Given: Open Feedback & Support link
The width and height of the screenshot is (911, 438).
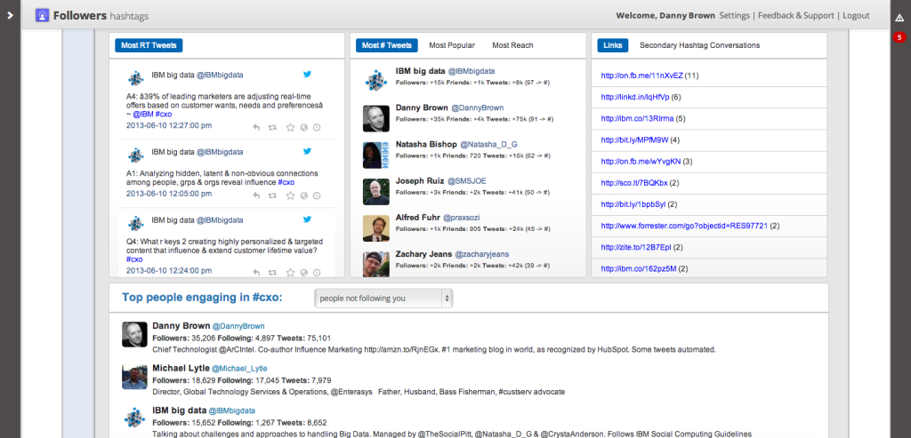Looking at the screenshot, I should (796, 16).
